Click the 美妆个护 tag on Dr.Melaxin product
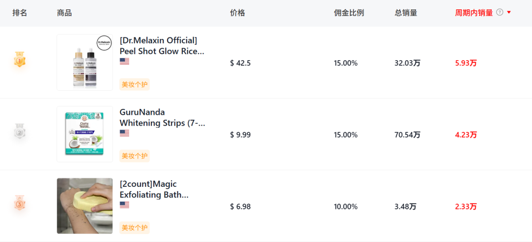Screen dimensions: 532x242 pos(134,84)
